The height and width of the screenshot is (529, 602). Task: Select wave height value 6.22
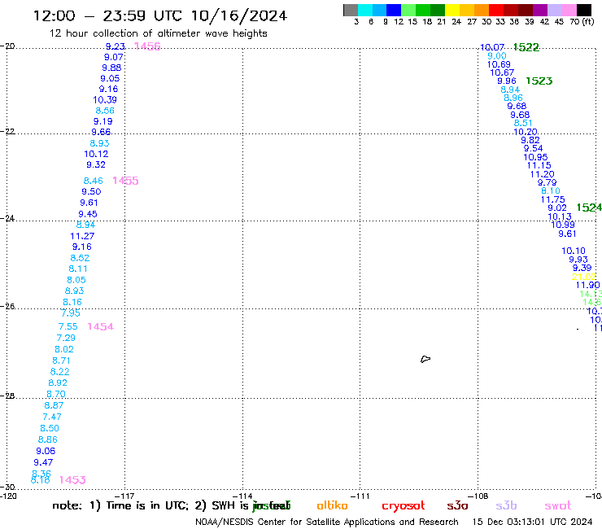point(60,371)
